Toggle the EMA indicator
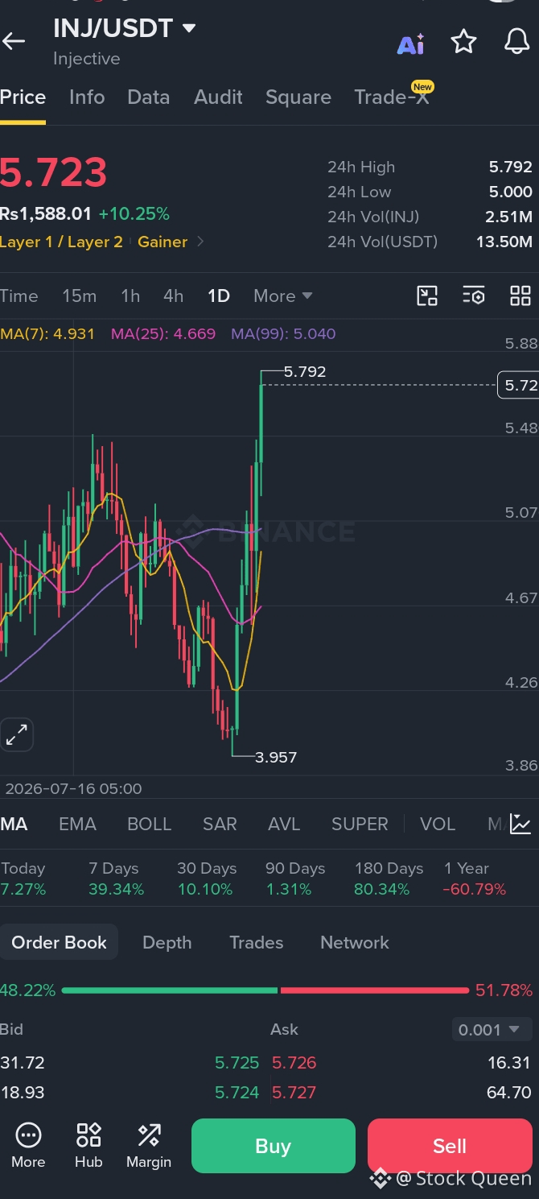The height and width of the screenshot is (1199, 539). (77, 824)
